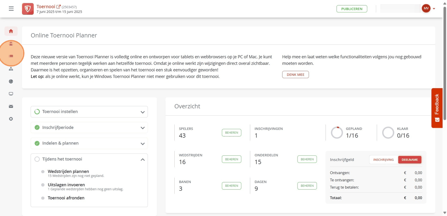
Task: Open the list sidebar icon
Action: pyautogui.click(x=11, y=56)
